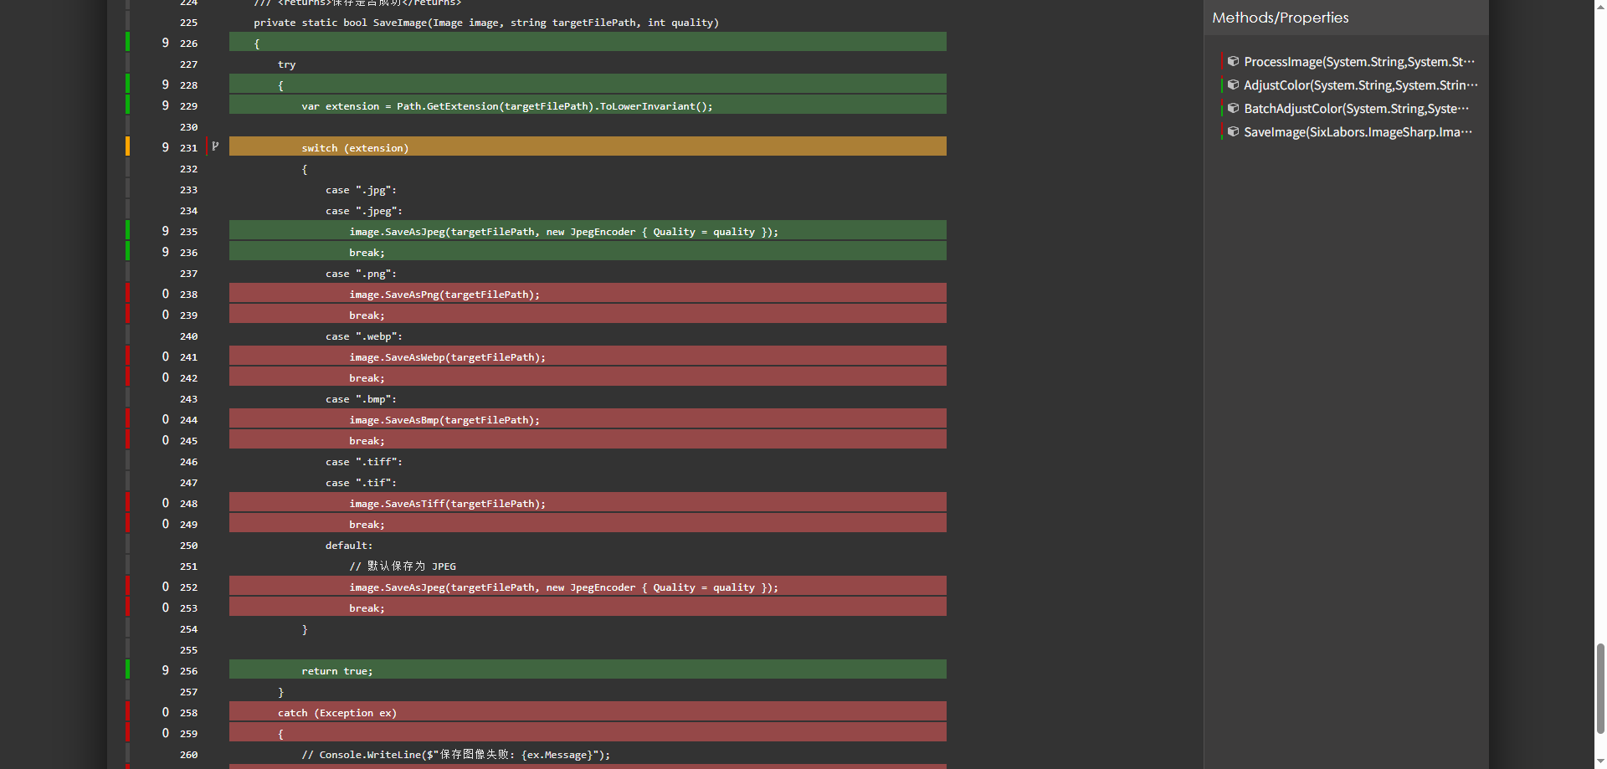
Task: Click the cube icon beside SaveImage method
Action: tap(1233, 131)
